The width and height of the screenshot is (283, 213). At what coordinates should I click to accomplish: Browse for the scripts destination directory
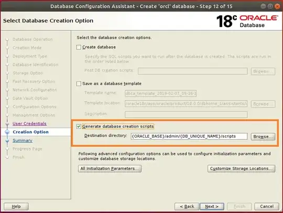point(263,137)
